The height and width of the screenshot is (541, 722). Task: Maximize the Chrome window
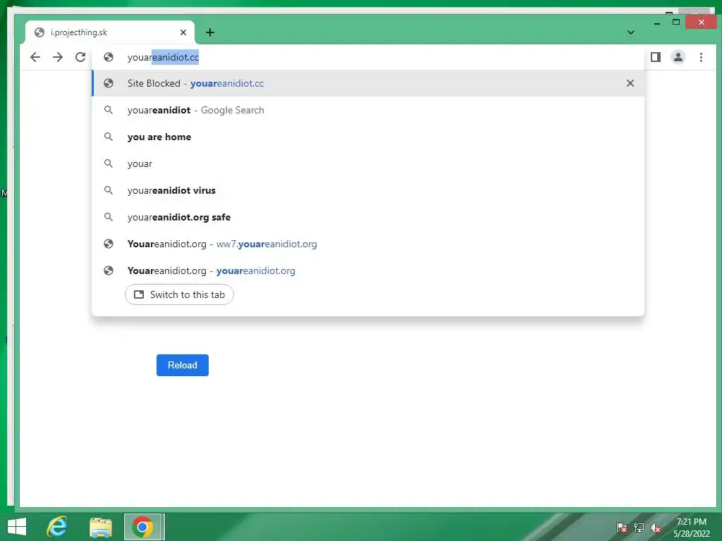676,22
